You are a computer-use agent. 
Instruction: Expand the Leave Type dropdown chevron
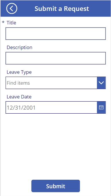point(101,83)
